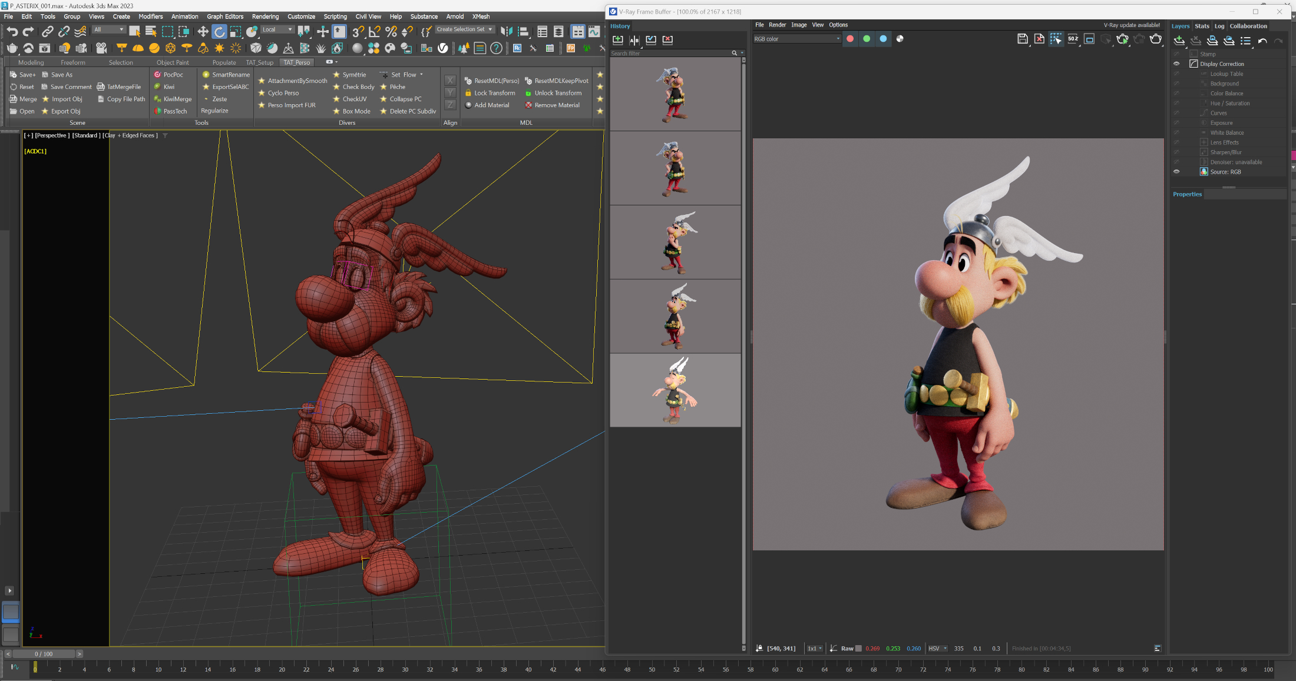Viewport: 1296px width, 681px height.
Task: Click the green channel color swatch
Action: point(867,39)
